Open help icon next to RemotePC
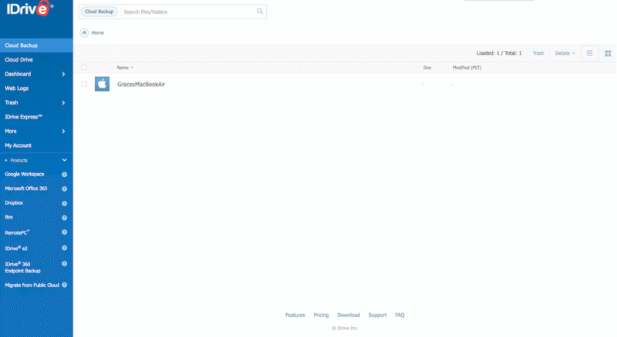The width and height of the screenshot is (617, 337). 65,232
